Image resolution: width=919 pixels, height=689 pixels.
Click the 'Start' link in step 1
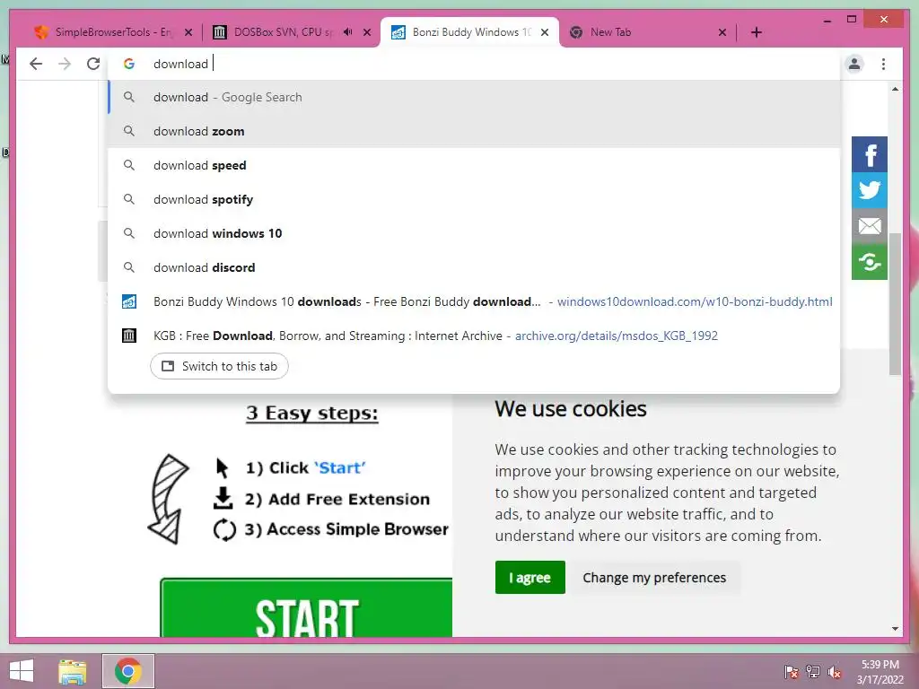click(340, 467)
